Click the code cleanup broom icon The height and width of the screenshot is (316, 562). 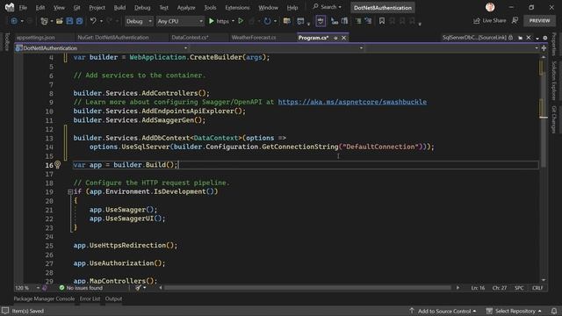(138, 288)
